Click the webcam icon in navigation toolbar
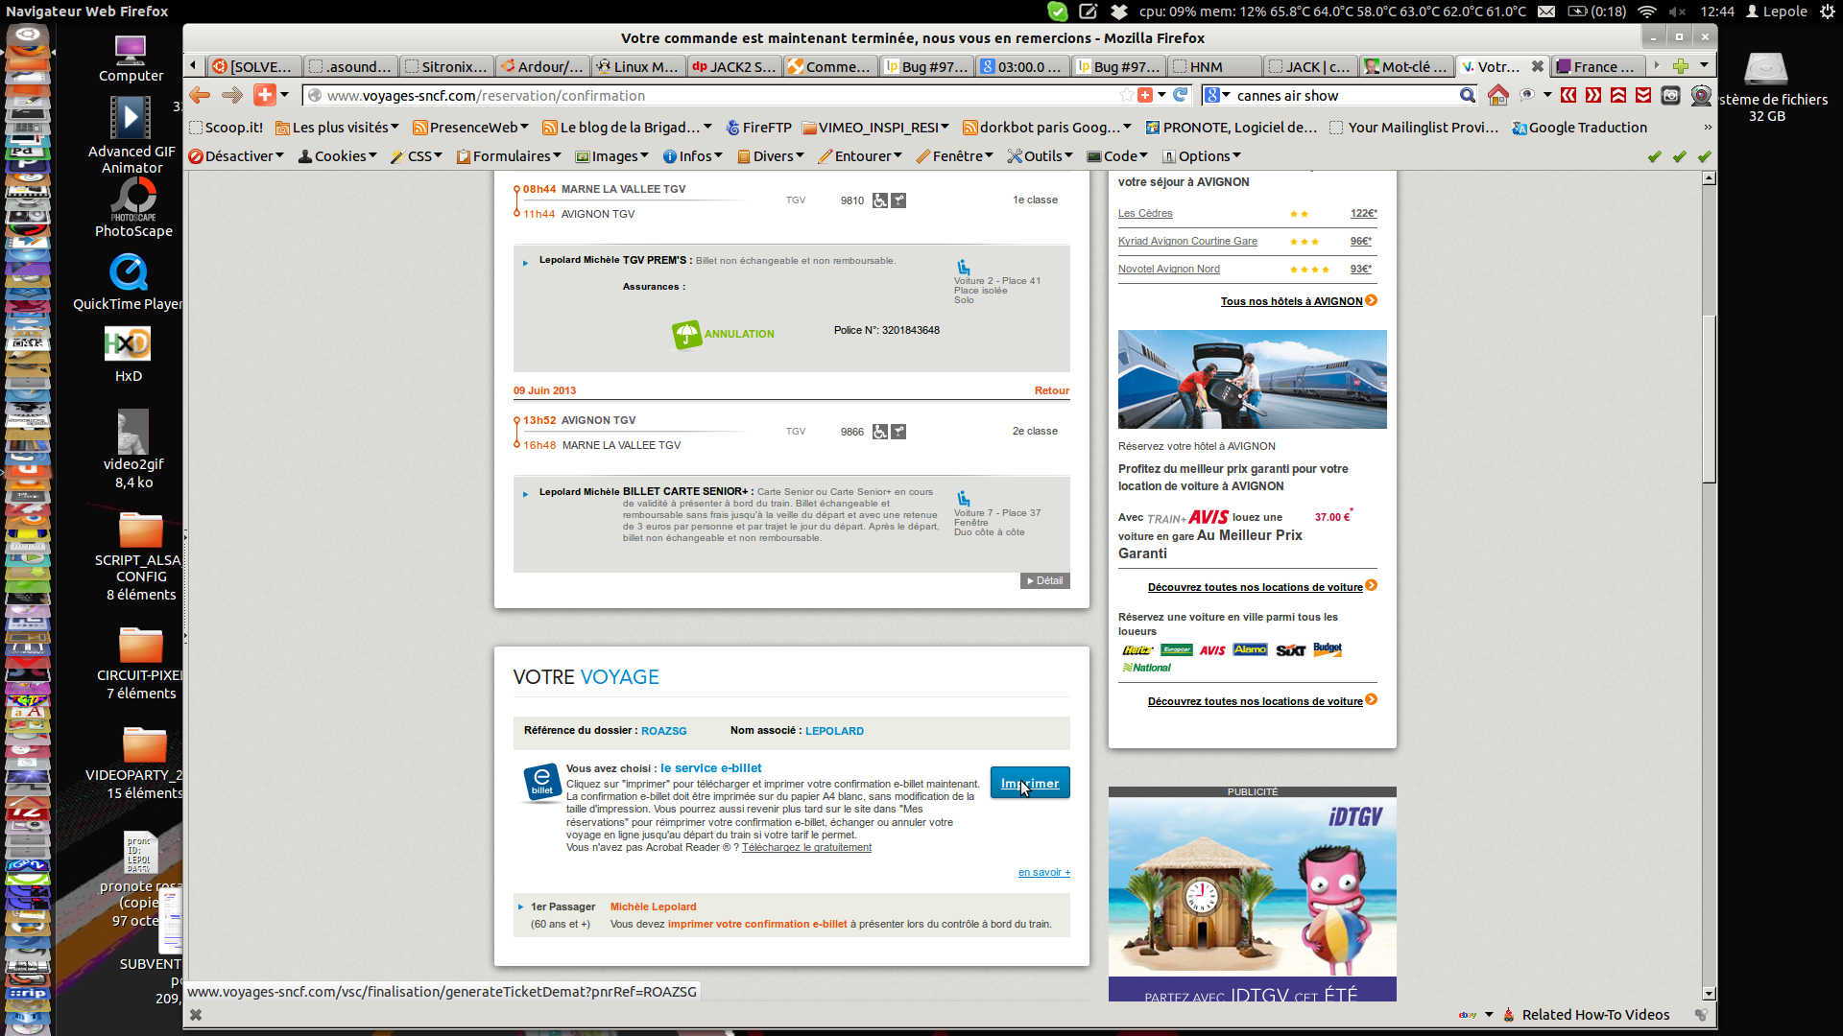Viewport: 1843px width, 1036px height. point(1701,95)
